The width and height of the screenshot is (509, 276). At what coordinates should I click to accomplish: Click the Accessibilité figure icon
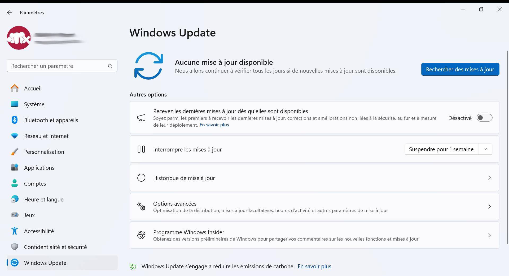tap(15, 231)
